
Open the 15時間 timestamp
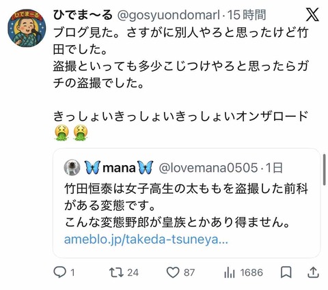point(247,15)
